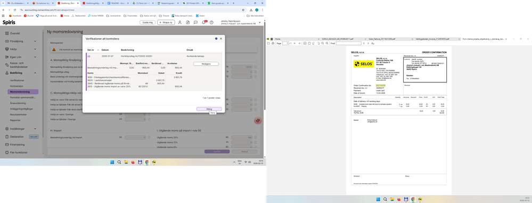Open a new browser tab
Screen dimensions: 532x203
233,3
